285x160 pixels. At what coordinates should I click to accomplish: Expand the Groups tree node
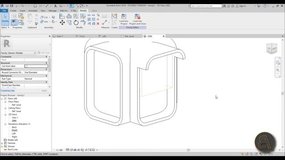2,146
